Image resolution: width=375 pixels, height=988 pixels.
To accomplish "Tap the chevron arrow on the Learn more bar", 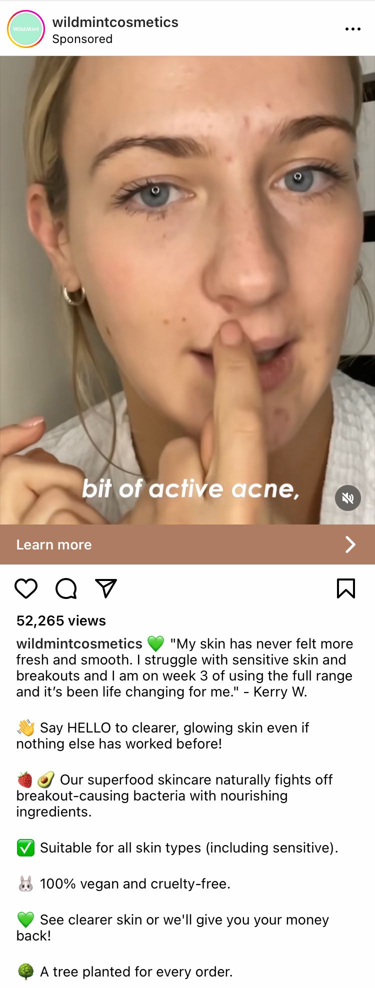I will pos(350,544).
